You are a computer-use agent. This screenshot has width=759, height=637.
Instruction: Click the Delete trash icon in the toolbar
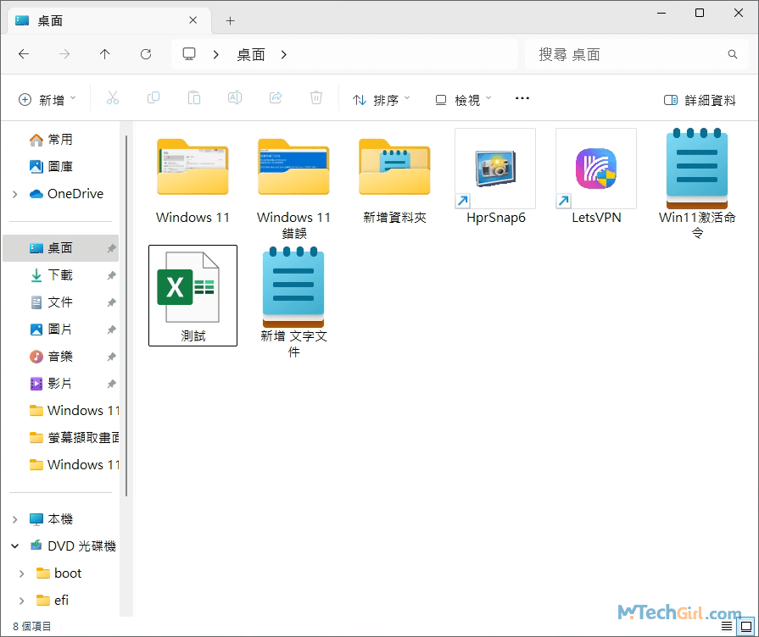315,97
